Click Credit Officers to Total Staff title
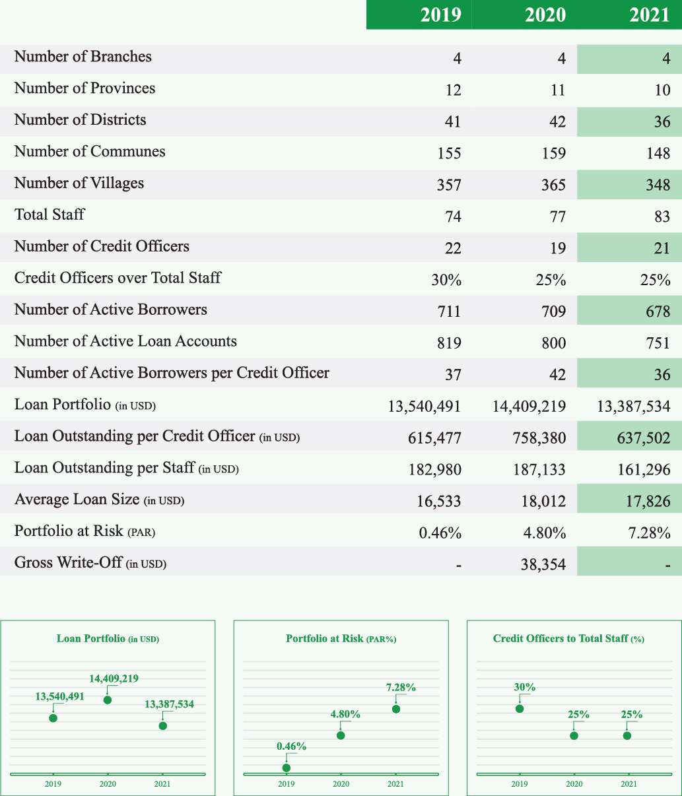 (568, 639)
